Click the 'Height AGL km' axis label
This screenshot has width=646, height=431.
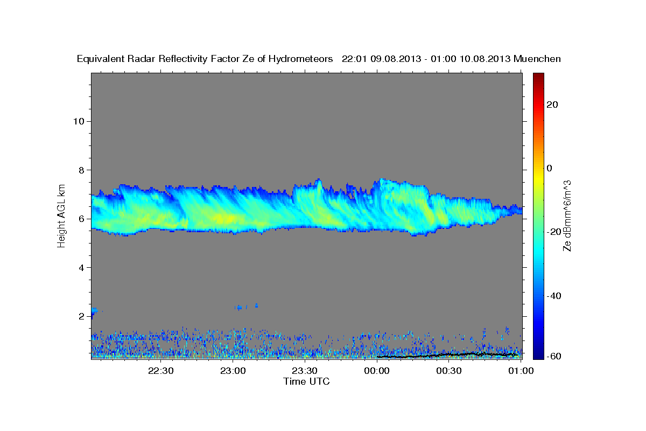click(61, 215)
